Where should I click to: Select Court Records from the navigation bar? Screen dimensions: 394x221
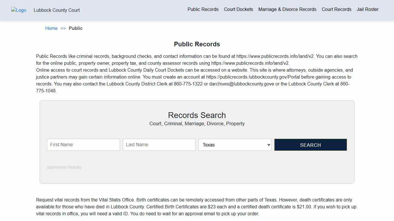click(336, 9)
